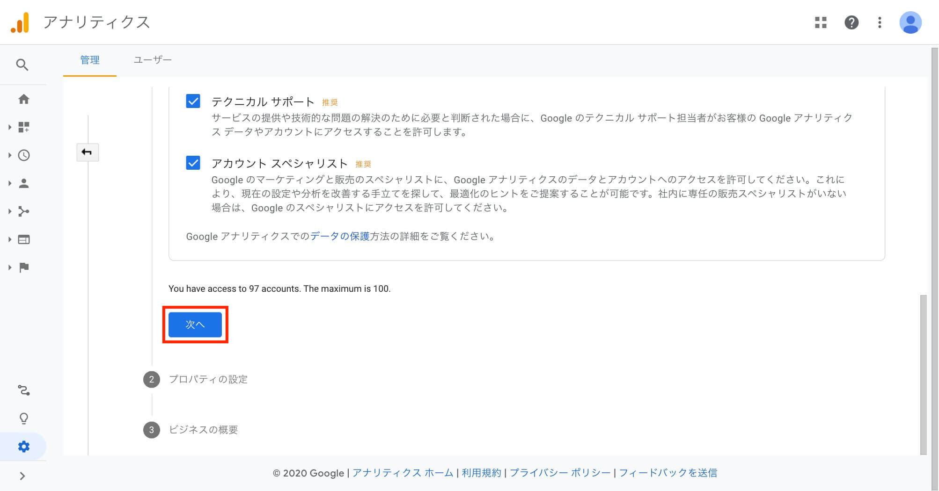Open the Acquisition branching-arrows icon
The width and height of the screenshot is (939, 491).
pyautogui.click(x=24, y=211)
